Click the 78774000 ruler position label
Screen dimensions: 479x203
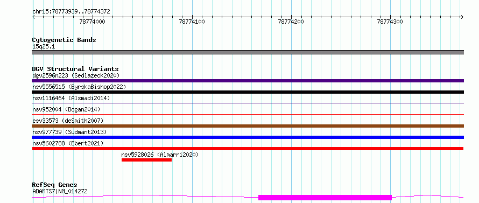click(x=92, y=22)
